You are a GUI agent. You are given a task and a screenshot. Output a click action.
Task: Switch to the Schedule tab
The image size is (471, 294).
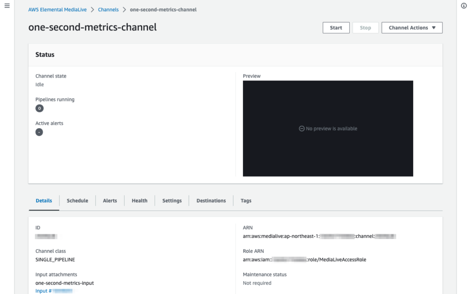pyautogui.click(x=77, y=200)
